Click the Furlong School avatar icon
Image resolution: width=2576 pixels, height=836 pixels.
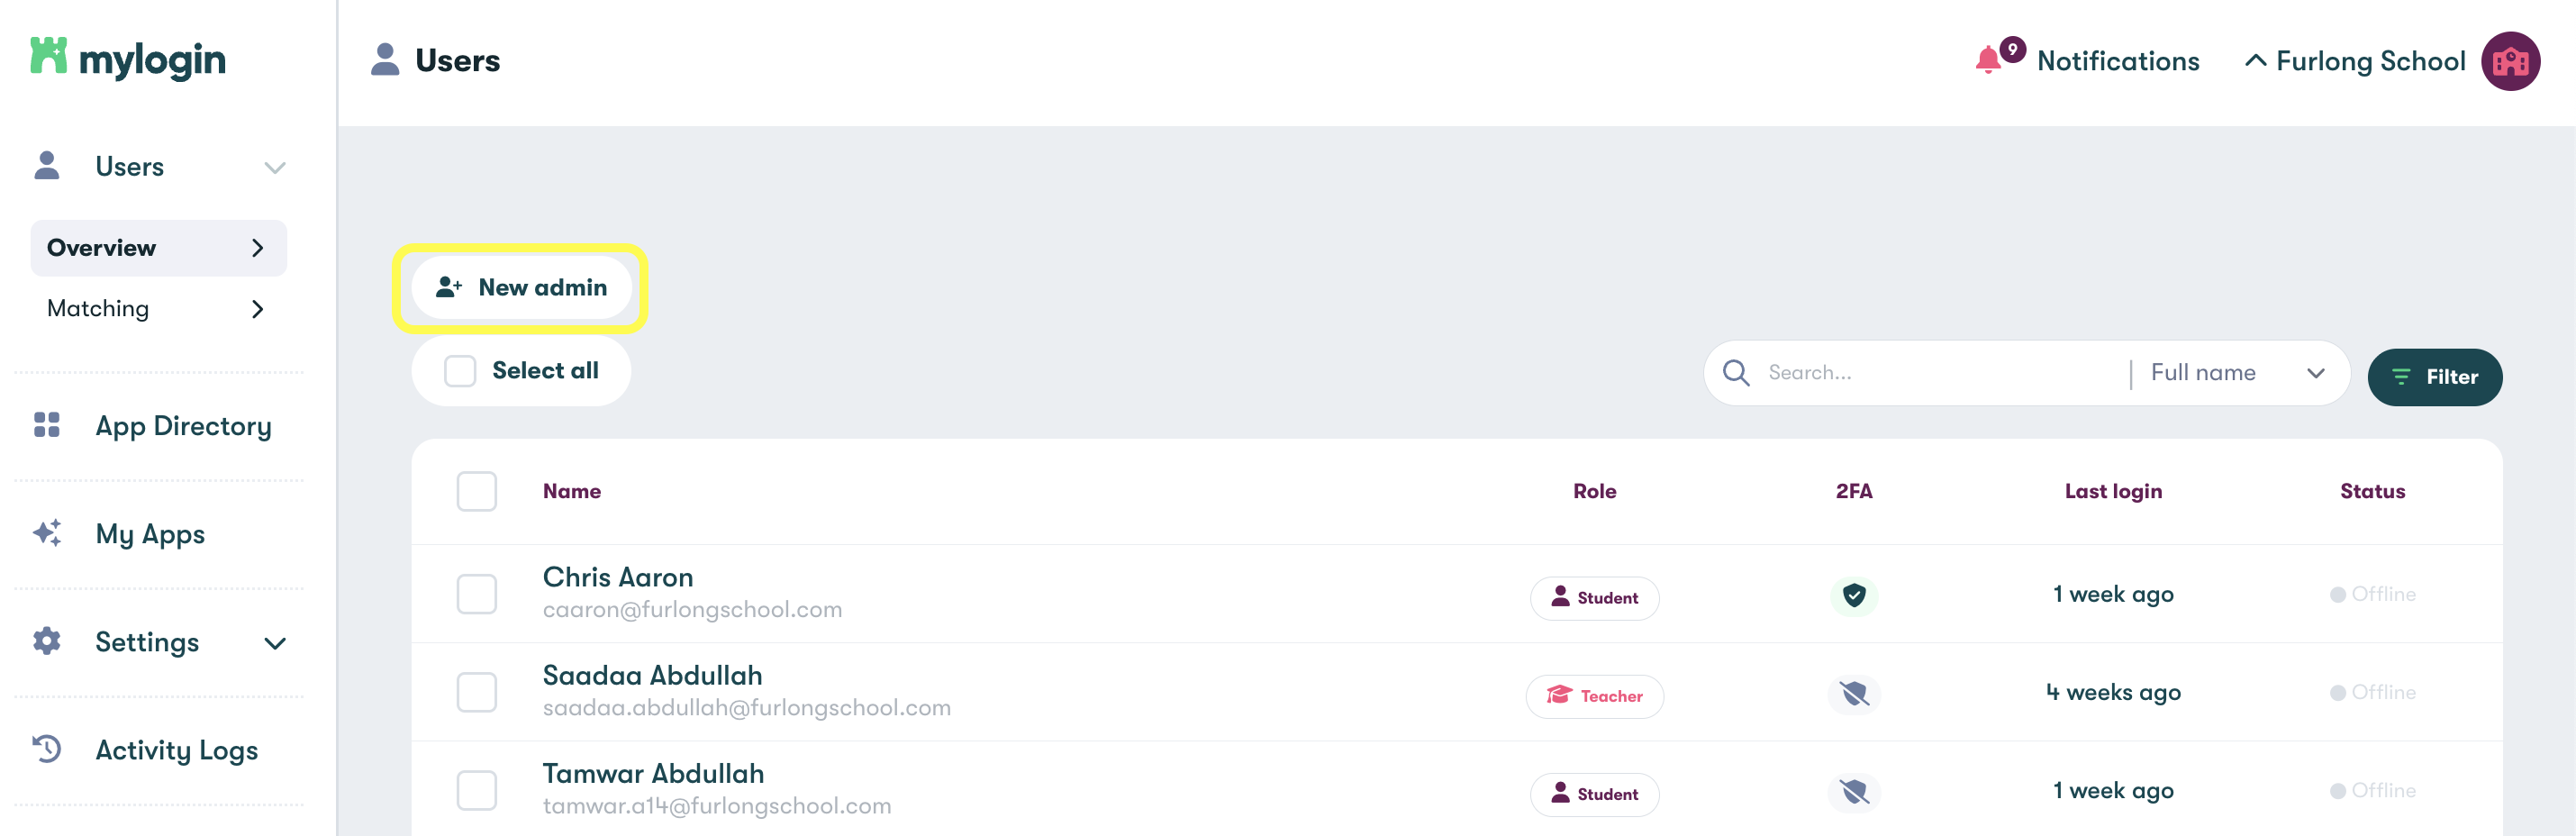pyautogui.click(x=2511, y=60)
